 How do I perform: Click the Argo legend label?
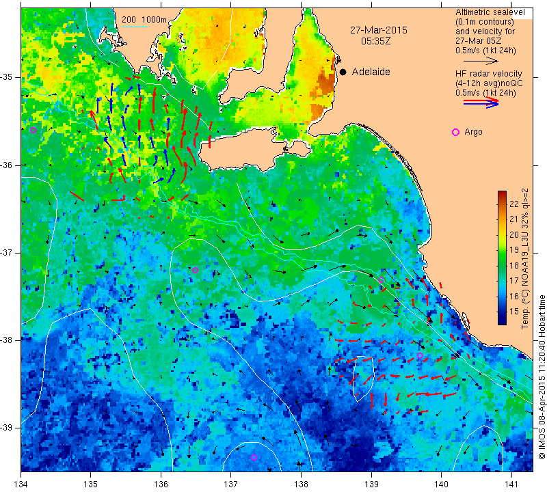coord(473,132)
